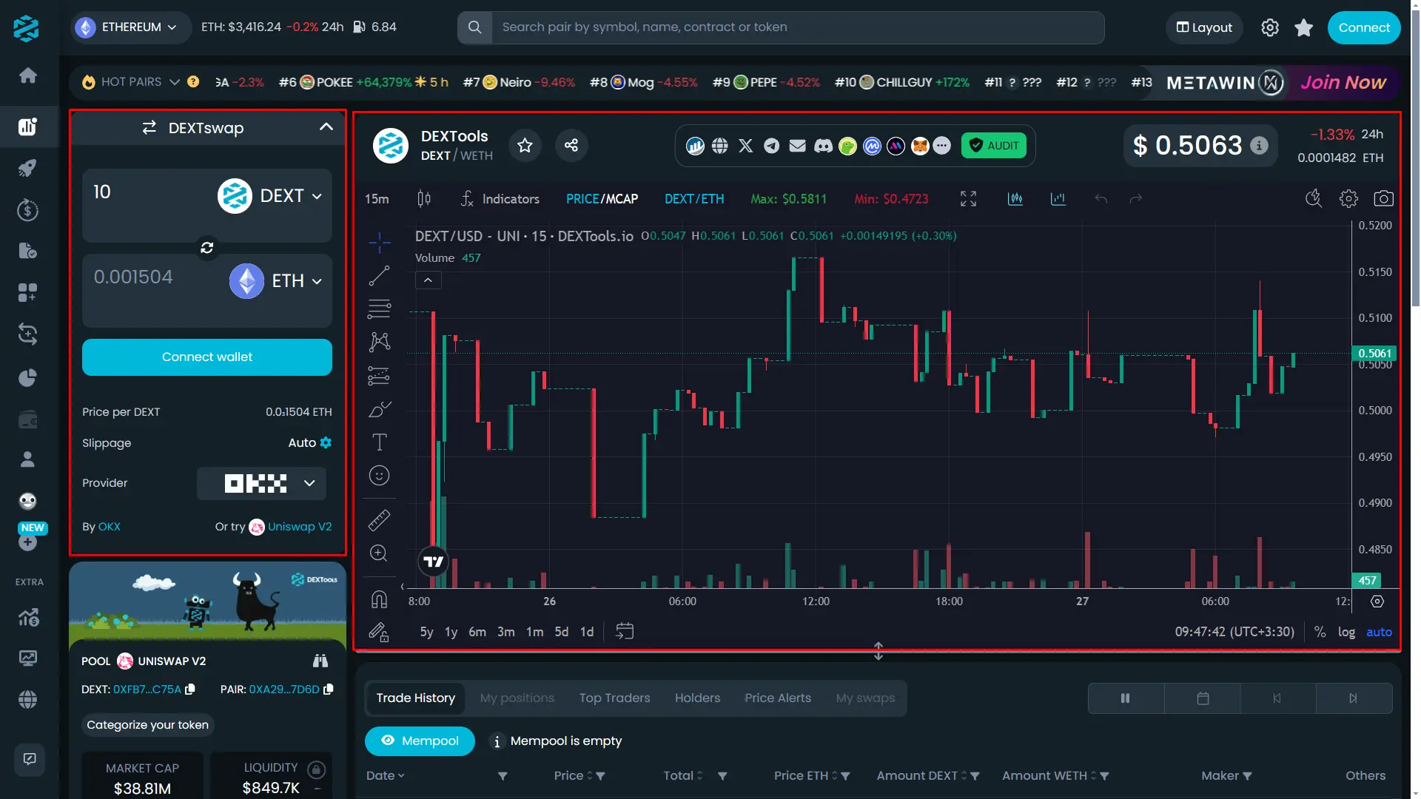Switch to Top Traders tab
The height and width of the screenshot is (799, 1421).
614,698
